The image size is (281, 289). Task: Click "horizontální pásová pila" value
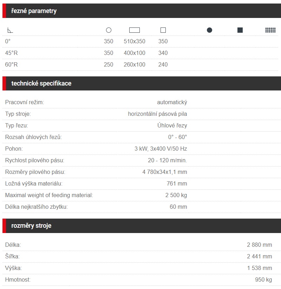point(157,114)
